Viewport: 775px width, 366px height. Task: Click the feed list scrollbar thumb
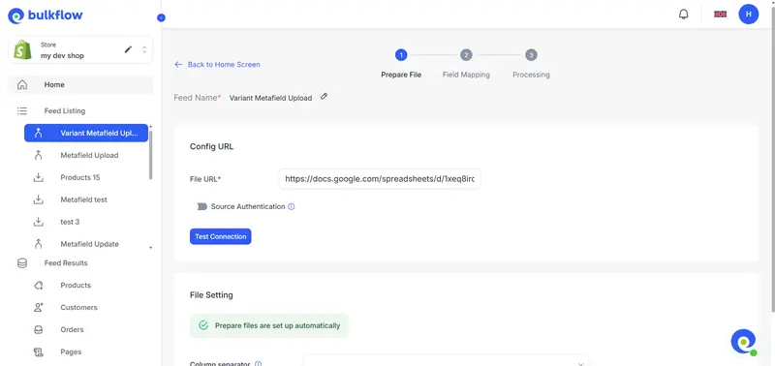pos(151,155)
